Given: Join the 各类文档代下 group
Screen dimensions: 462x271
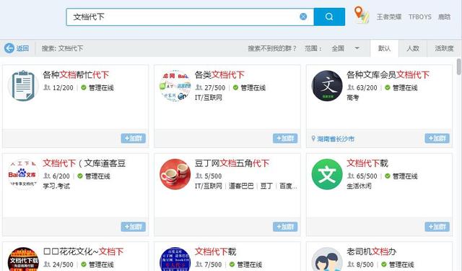Looking at the screenshot, I should [x=285, y=138].
